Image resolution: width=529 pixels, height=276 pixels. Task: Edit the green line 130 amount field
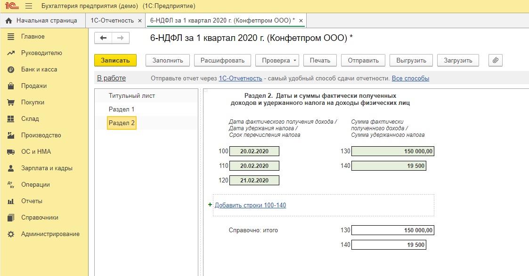click(393, 151)
